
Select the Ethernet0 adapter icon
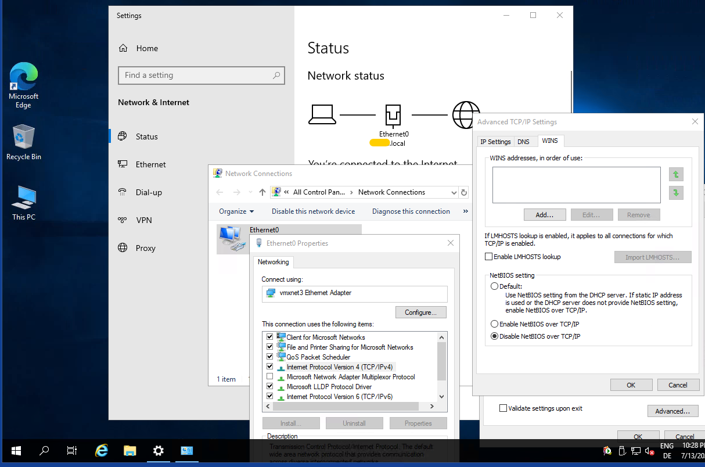[x=231, y=239]
